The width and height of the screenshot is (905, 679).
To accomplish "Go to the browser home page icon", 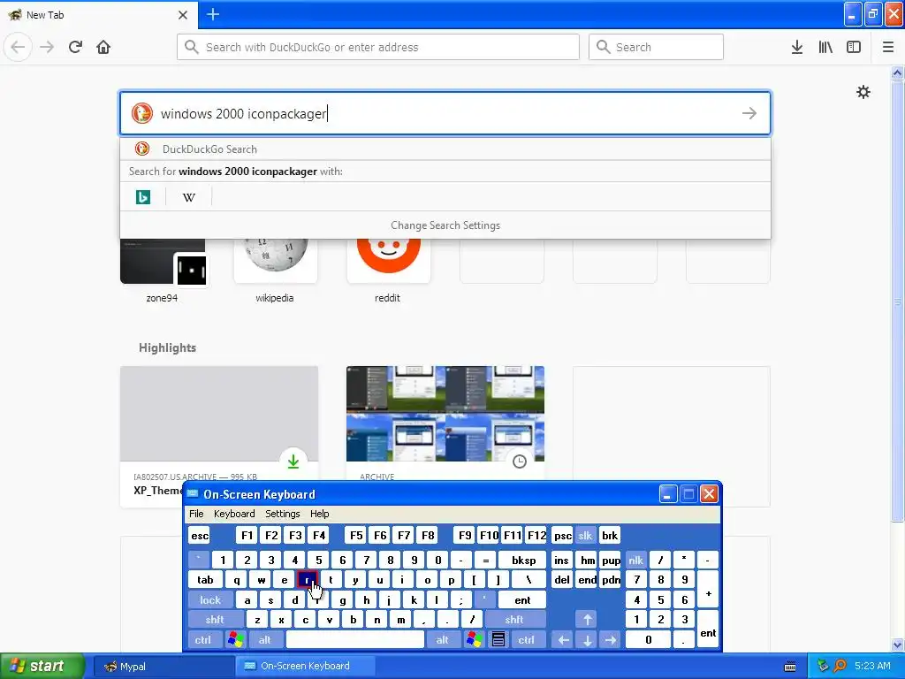I will (103, 47).
